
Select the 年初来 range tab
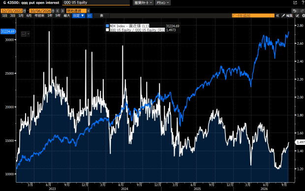coord(39,16)
